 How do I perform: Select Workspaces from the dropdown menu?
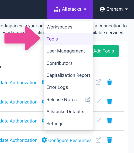pos(68,27)
